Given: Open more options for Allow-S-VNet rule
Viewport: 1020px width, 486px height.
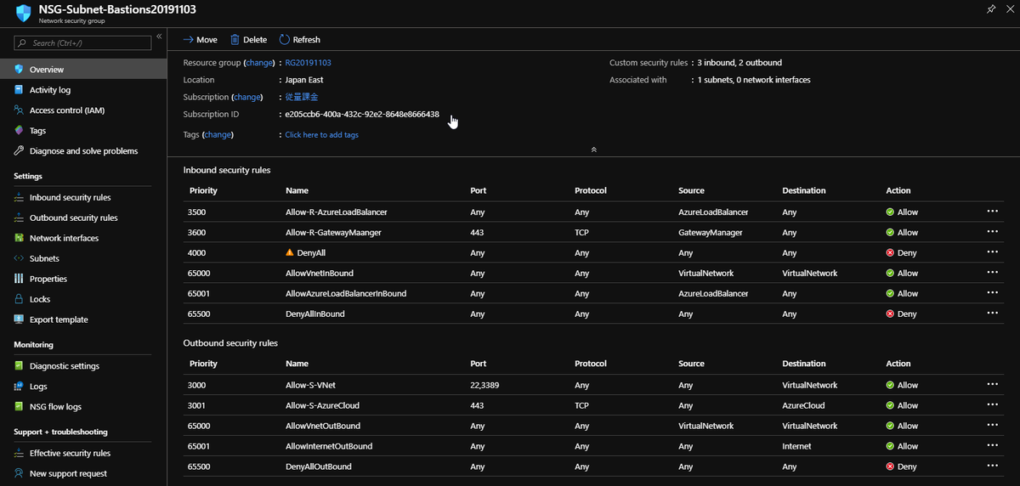Looking at the screenshot, I should 992,384.
